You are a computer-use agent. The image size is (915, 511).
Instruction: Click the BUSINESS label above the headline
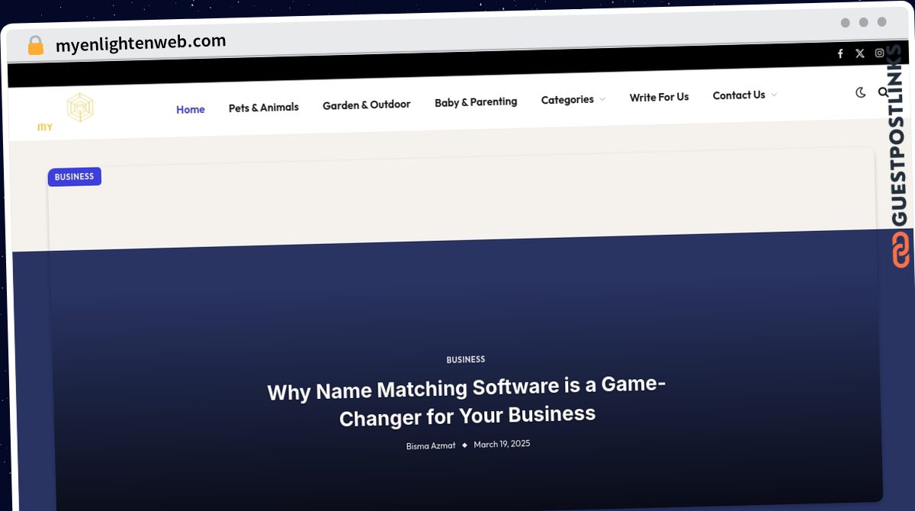[x=466, y=359]
